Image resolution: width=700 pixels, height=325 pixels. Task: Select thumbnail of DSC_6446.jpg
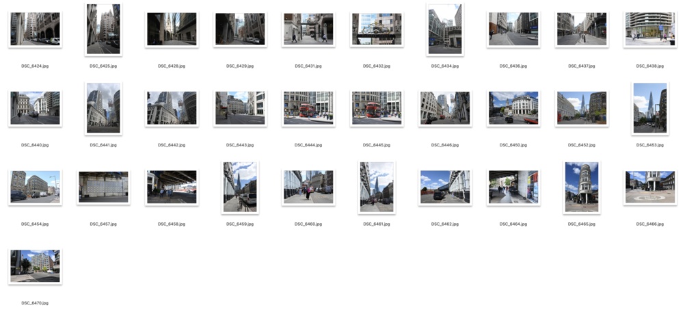[444, 108]
